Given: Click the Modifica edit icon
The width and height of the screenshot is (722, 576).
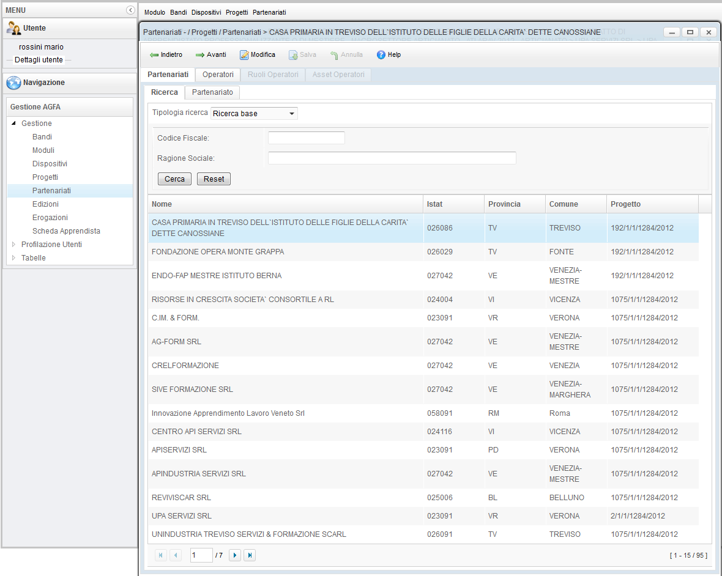Looking at the screenshot, I should click(244, 55).
